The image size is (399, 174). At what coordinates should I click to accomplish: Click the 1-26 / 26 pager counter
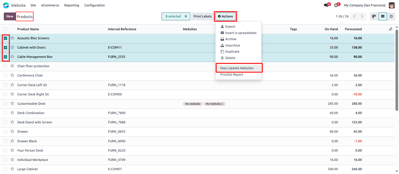tap(342, 16)
